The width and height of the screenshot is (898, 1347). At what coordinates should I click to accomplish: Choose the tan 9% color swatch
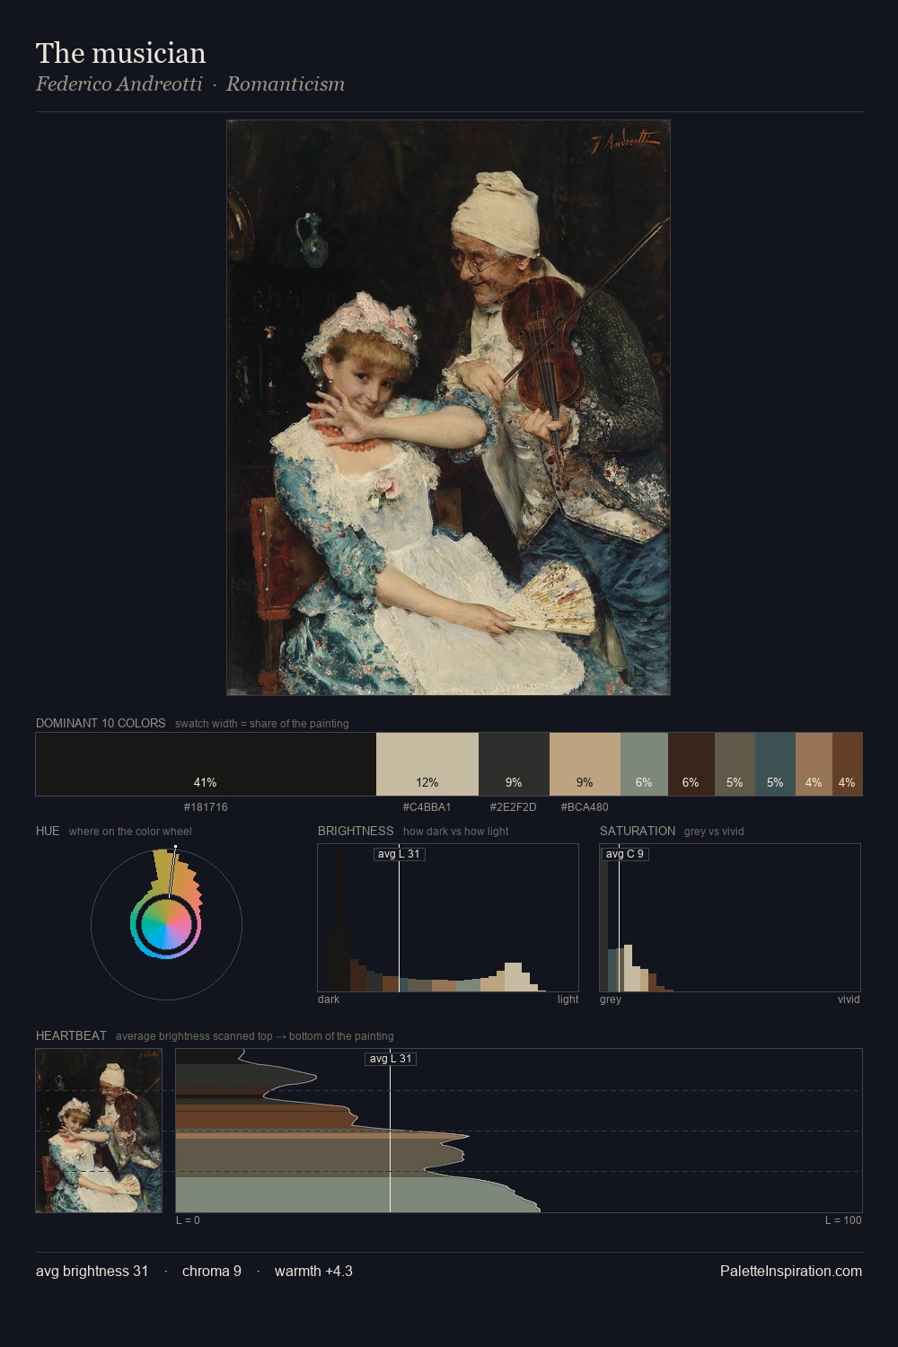click(585, 764)
